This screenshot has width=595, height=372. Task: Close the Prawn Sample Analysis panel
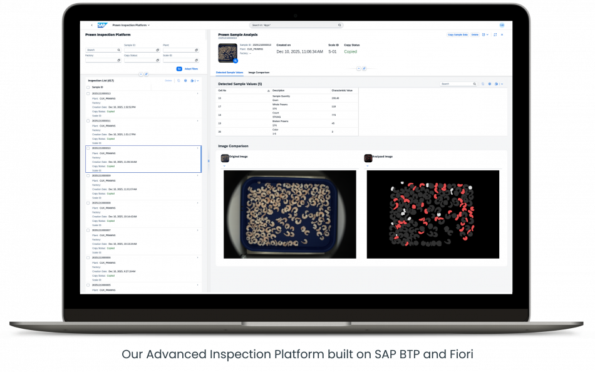502,34
